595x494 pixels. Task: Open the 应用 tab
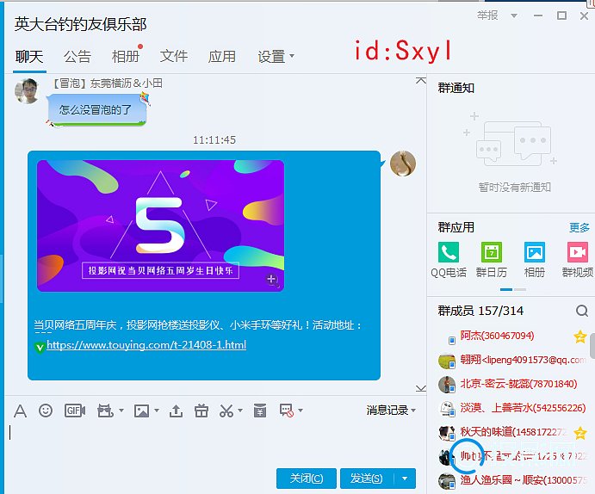[x=222, y=57]
